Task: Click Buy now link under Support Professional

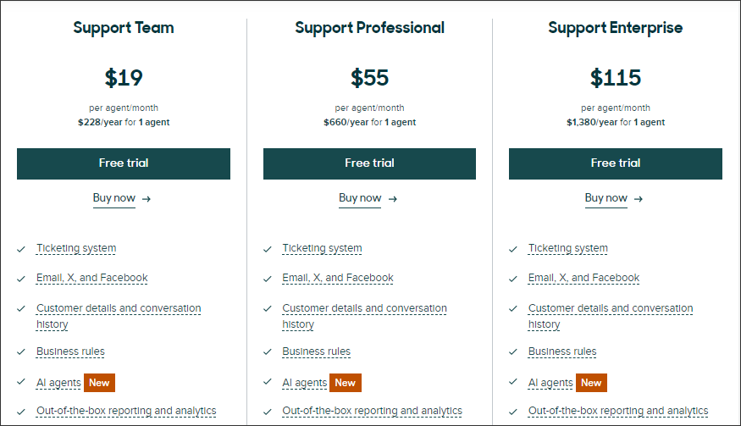Action: [360, 198]
